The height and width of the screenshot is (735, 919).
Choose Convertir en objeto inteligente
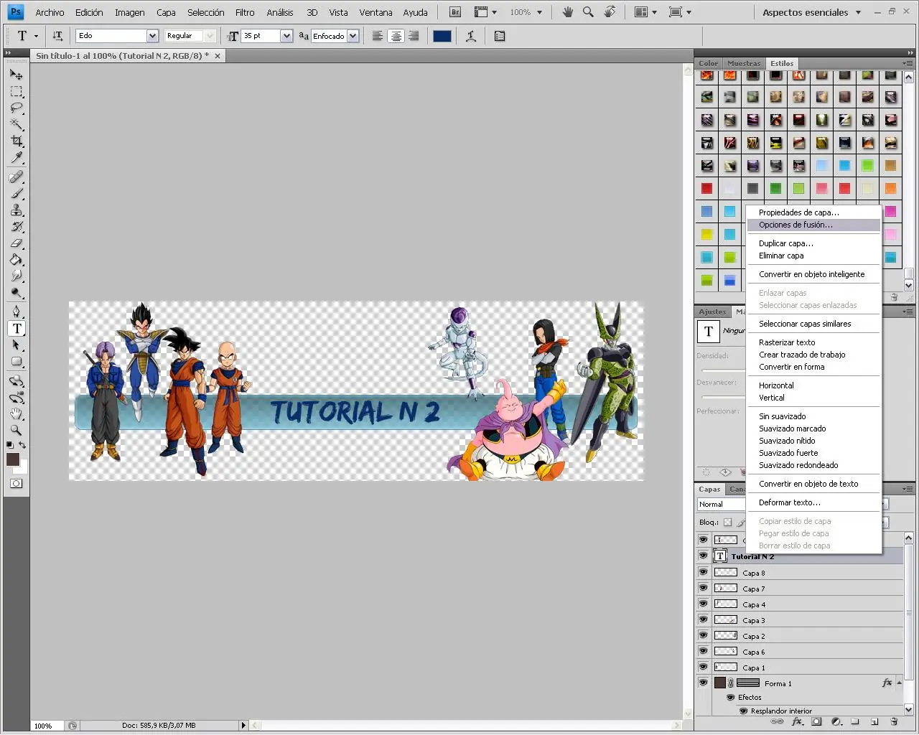[x=813, y=274]
